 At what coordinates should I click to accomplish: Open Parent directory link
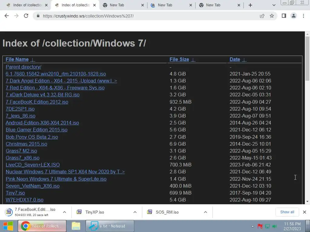tap(24, 67)
